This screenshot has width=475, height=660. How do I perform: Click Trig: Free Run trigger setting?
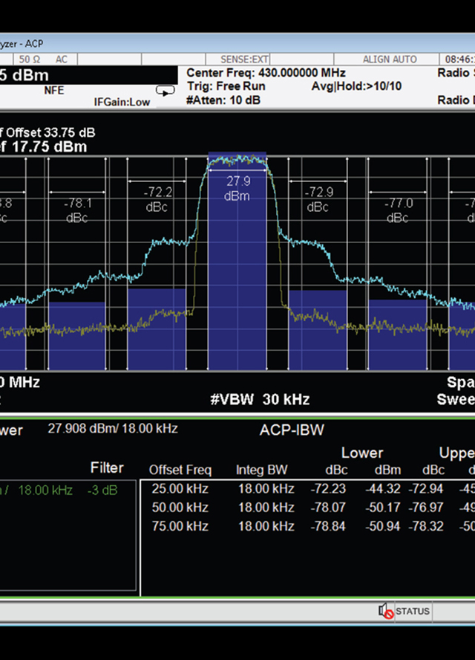click(226, 86)
